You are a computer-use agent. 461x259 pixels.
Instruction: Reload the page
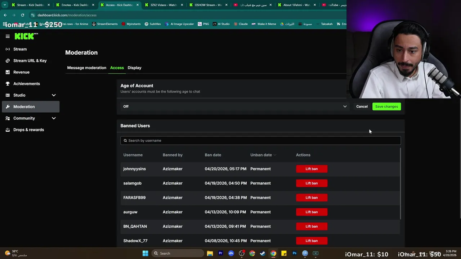22,15
